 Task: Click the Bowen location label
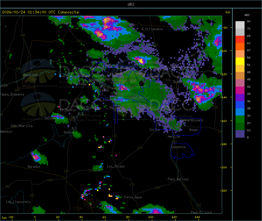194,130
